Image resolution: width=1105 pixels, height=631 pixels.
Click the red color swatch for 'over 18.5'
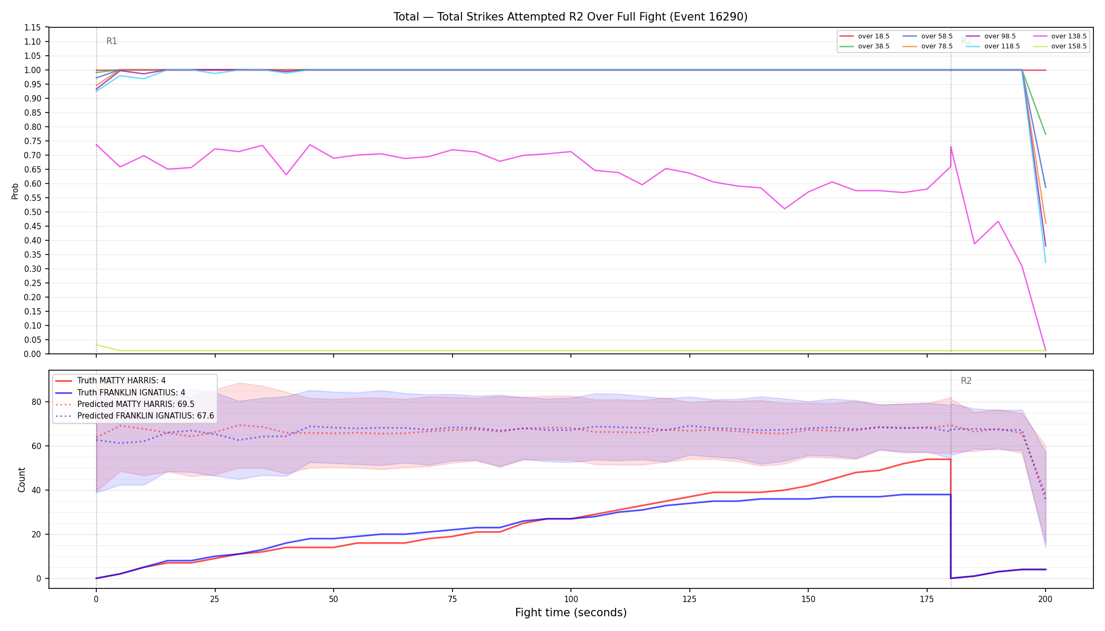pyautogui.click(x=847, y=36)
